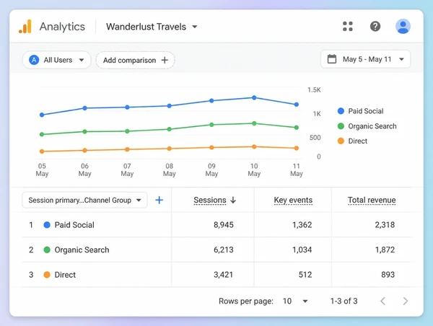Image resolution: width=433 pixels, height=326 pixels.
Task: Go to next page of table
Action: pyautogui.click(x=405, y=301)
